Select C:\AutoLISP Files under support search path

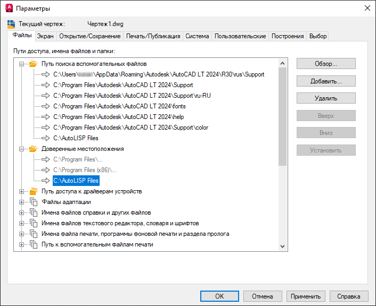pos(76,138)
